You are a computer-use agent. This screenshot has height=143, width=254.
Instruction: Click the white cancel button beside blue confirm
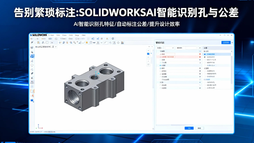coord(199,128)
